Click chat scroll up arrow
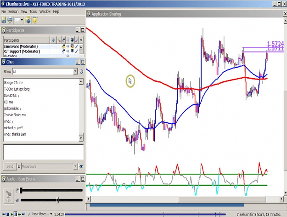This screenshot has height=217, width=287. [x=81, y=81]
